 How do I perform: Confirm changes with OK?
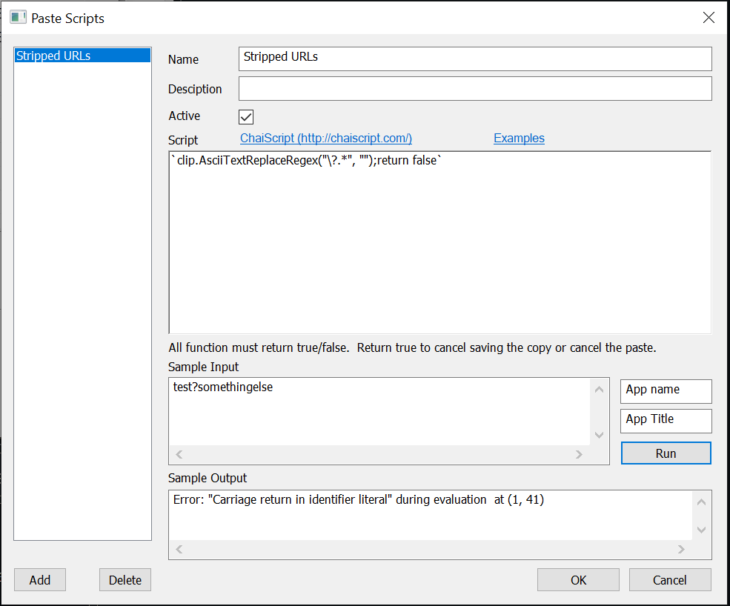578,580
